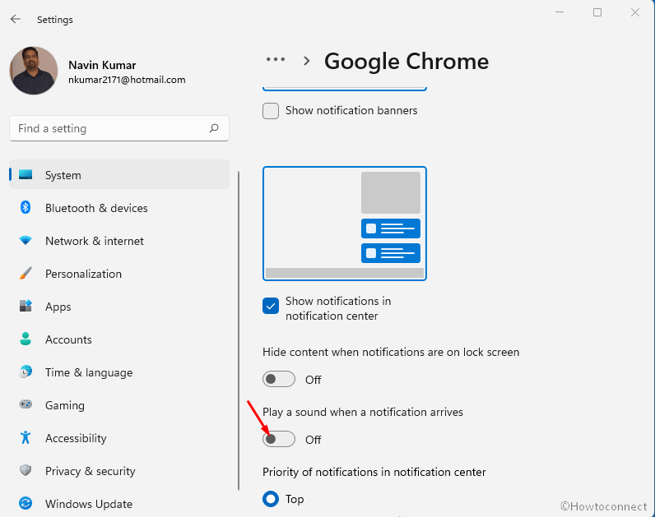The image size is (655, 517).
Task: Open System settings
Action: [x=119, y=174]
